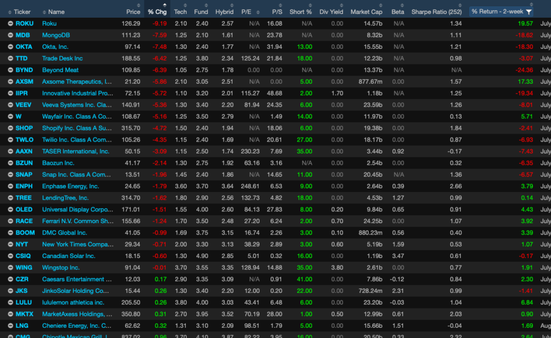The width and height of the screenshot is (551, 338).
Task: Click the minus icon next to MKTX
Action: pos(11,314)
